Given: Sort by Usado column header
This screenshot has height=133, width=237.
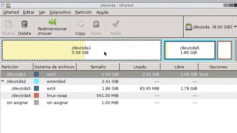Looking at the screenshot, I should (140, 67).
